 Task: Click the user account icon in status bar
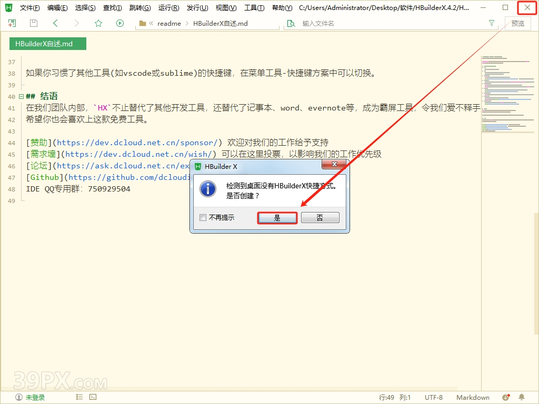[19, 397]
